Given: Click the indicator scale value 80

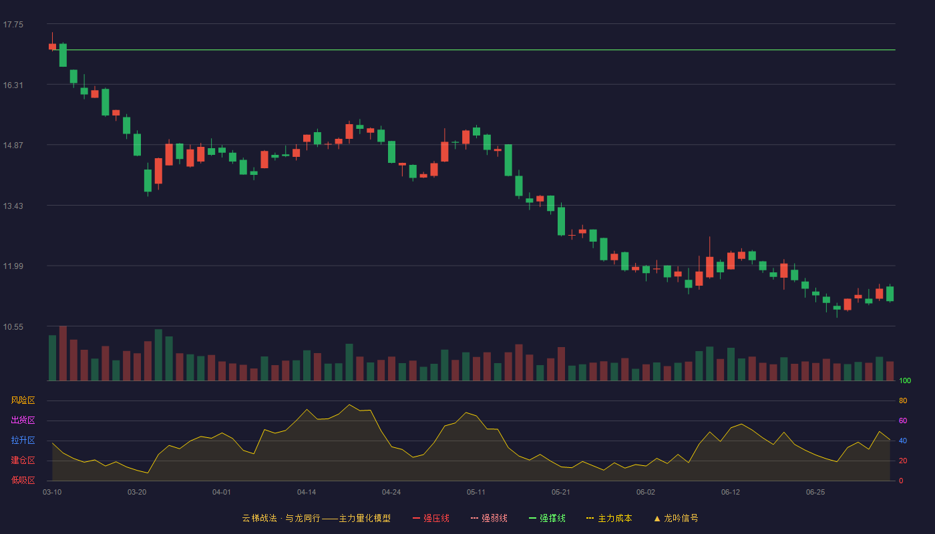Looking at the screenshot, I should click(903, 400).
